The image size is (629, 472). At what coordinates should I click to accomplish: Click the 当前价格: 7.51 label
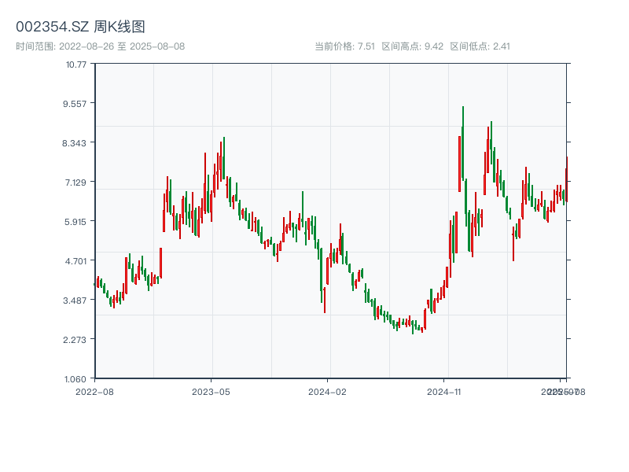(344, 46)
